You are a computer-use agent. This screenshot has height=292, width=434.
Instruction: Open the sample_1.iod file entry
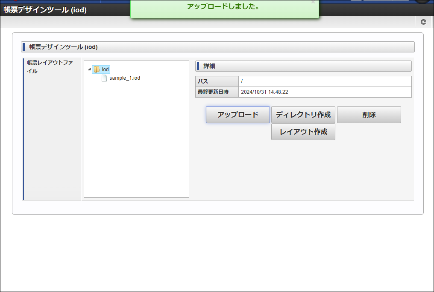[x=125, y=78]
